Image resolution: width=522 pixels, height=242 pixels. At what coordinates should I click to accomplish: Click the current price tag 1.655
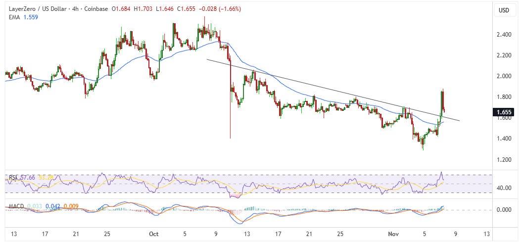click(503, 112)
